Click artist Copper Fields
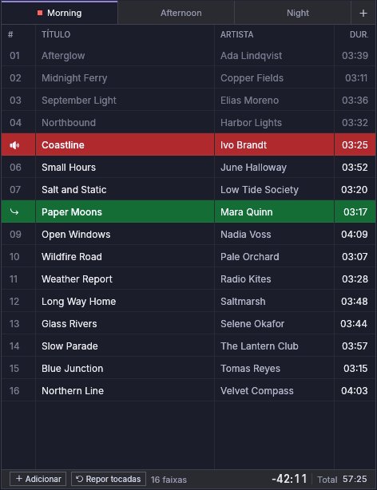This screenshot has height=490, width=377. pos(252,78)
